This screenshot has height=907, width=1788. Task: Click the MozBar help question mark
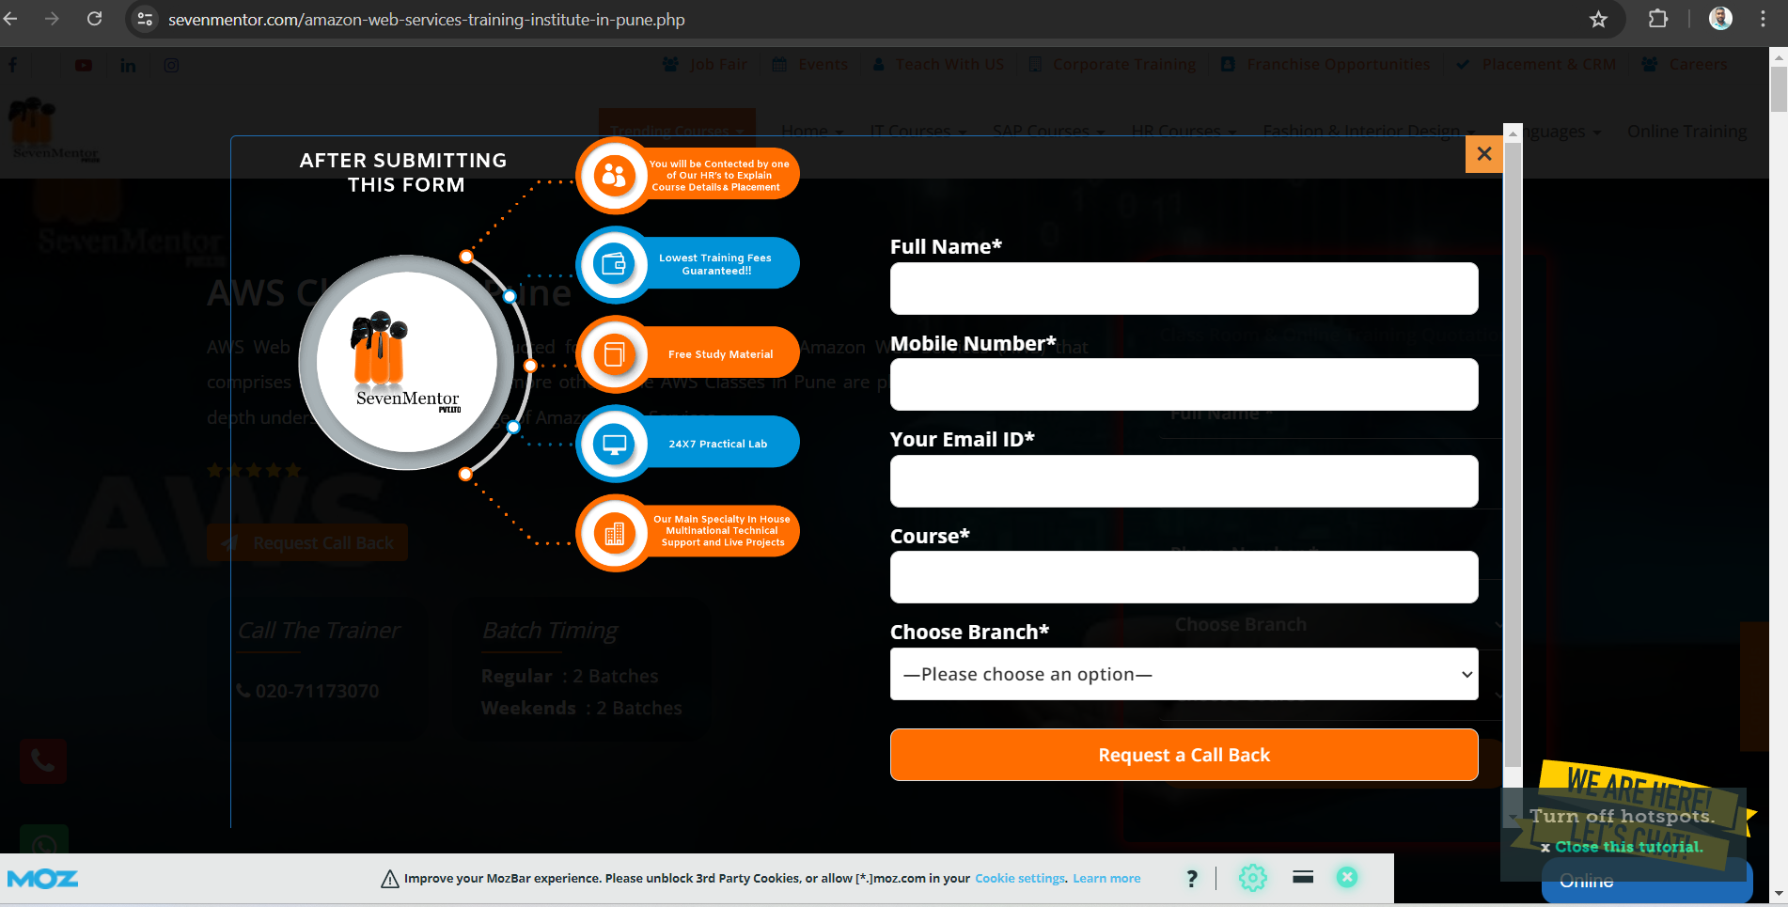(1192, 878)
